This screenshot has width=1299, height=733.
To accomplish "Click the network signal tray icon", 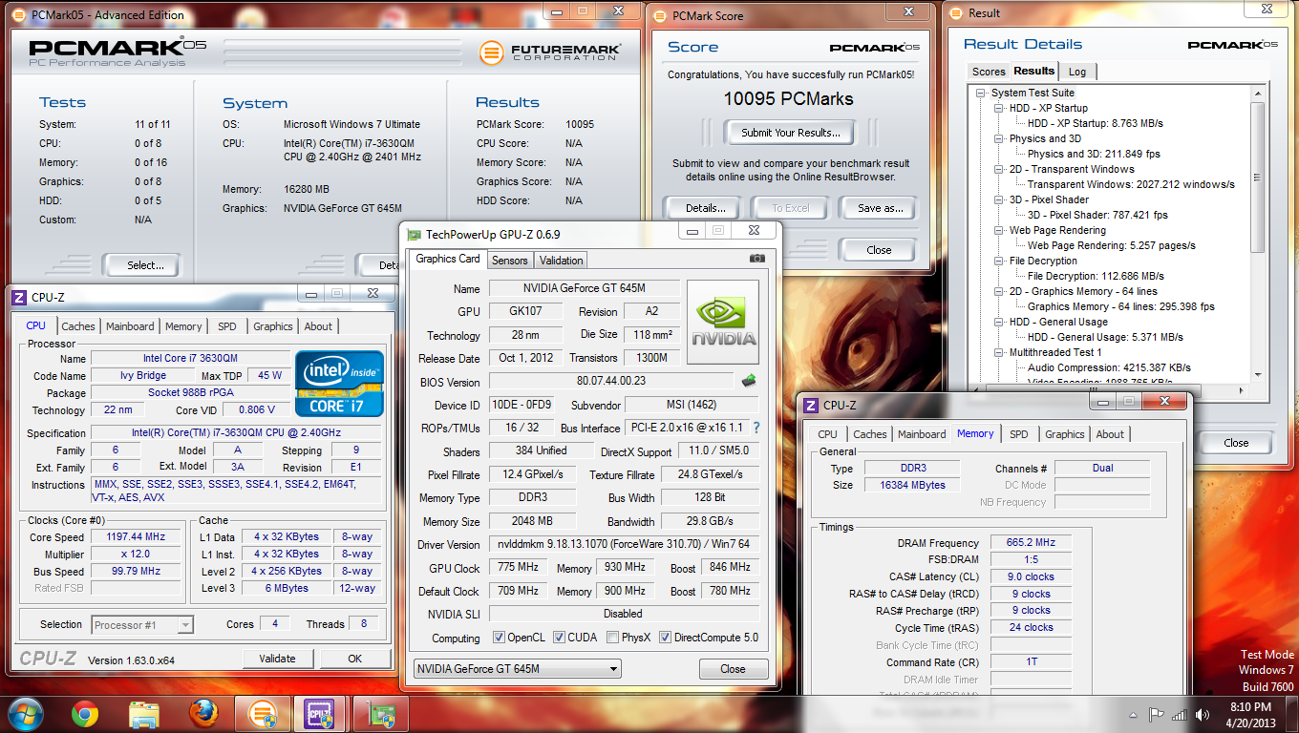I will pos(1180,714).
